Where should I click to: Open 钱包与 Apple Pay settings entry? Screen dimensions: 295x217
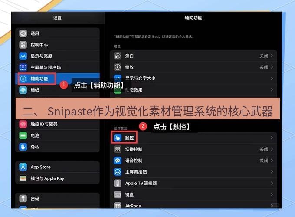[58, 178]
